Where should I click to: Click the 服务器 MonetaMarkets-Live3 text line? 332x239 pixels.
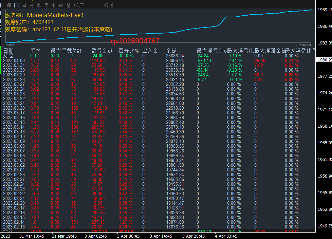(44, 15)
